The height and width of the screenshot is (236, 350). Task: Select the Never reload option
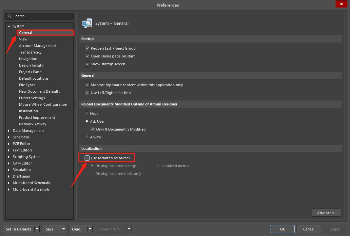tap(87, 114)
